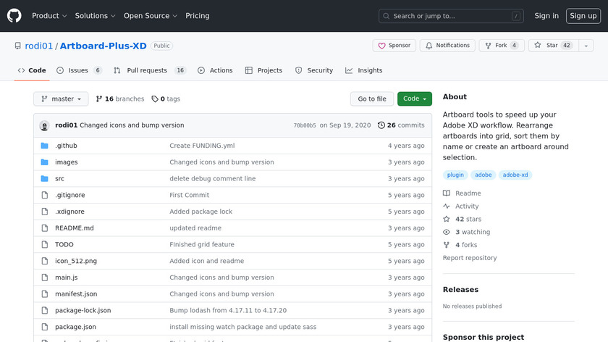Image resolution: width=608 pixels, height=342 pixels.
Task: Switch to the Pull requests tab
Action: click(x=152, y=70)
